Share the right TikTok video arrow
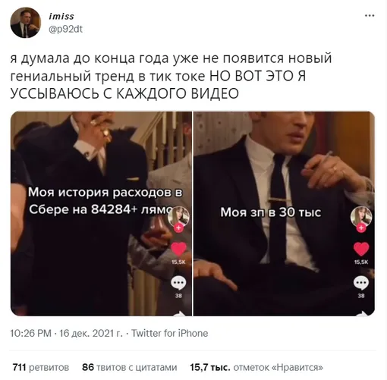 362,313
